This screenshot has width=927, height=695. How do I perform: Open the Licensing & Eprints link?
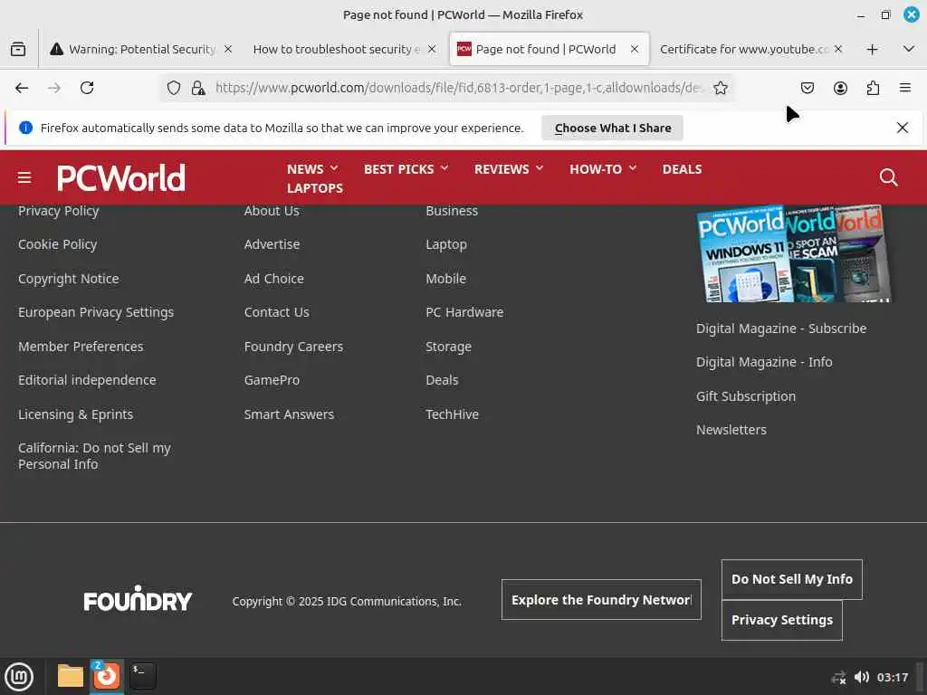[x=76, y=414]
